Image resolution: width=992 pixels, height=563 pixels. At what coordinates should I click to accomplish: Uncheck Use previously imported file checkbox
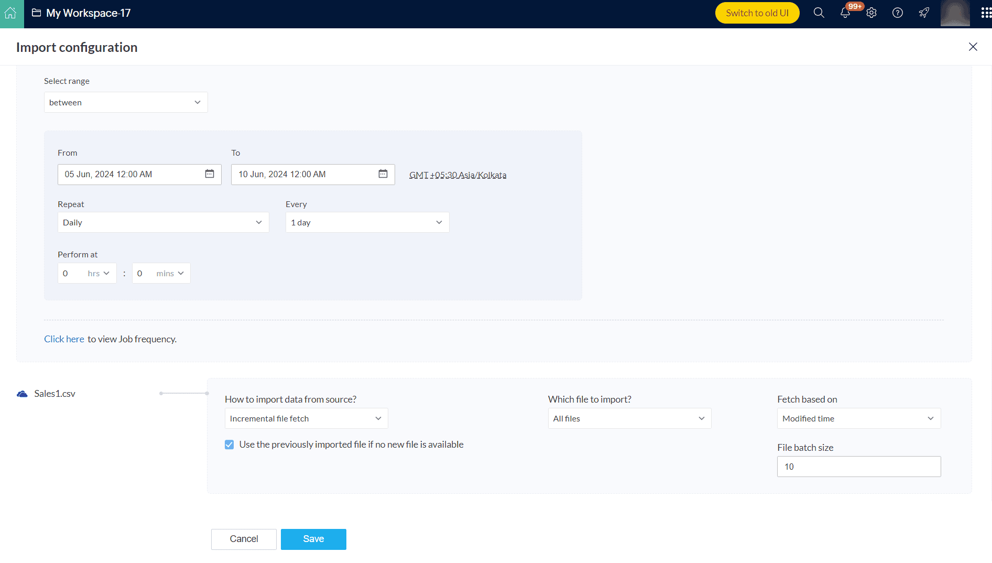pyautogui.click(x=230, y=445)
